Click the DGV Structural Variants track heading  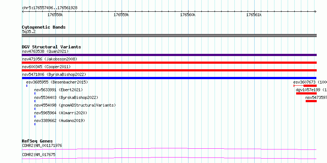[x=51, y=47]
